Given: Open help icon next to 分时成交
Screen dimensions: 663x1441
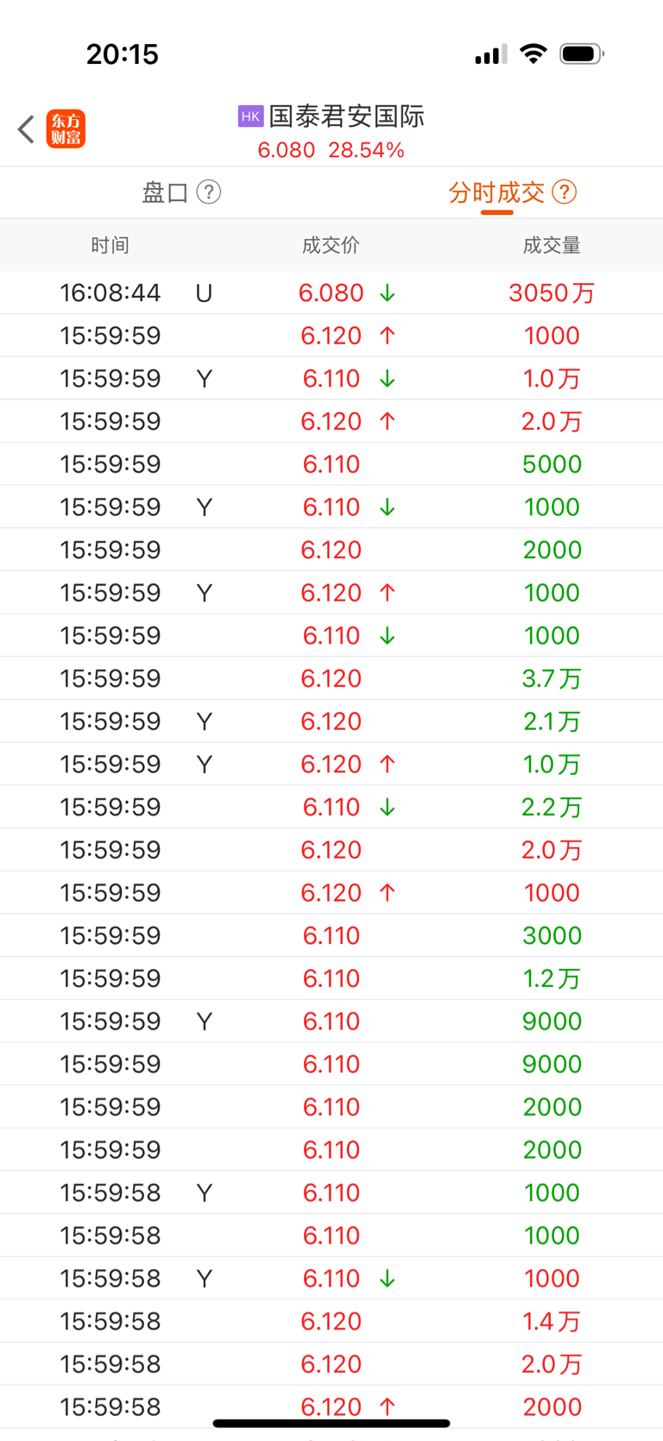Looking at the screenshot, I should click(x=564, y=192).
